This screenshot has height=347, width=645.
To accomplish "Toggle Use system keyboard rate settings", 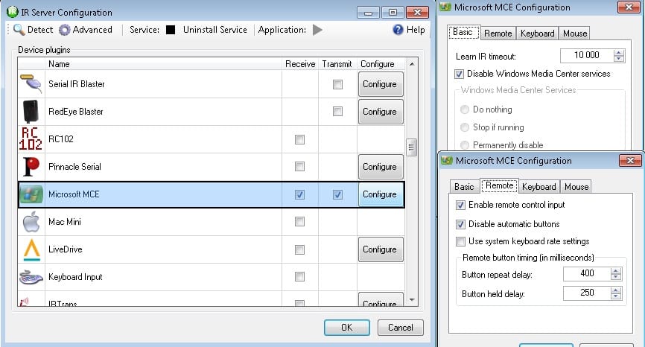I will [461, 241].
